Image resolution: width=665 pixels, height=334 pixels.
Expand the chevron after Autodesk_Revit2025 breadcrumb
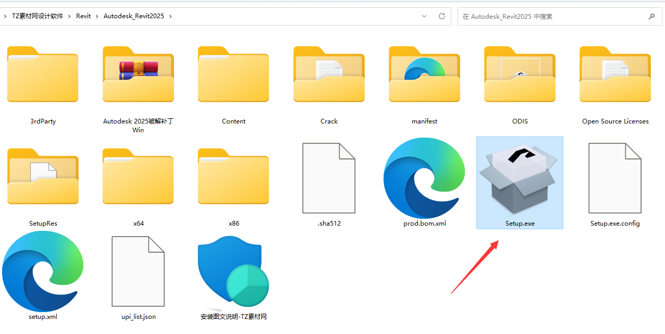pyautogui.click(x=170, y=16)
